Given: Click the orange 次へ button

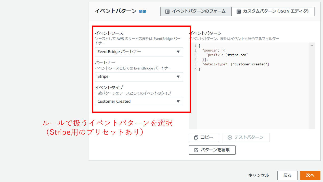Looking at the screenshot, I should (310, 175).
